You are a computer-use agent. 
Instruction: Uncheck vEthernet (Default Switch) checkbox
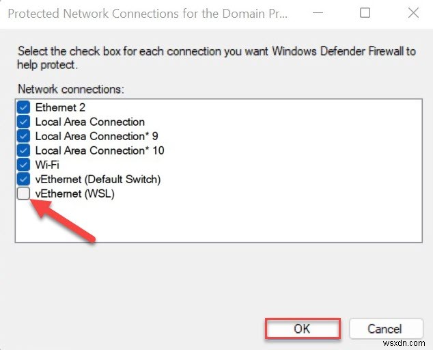tap(24, 179)
